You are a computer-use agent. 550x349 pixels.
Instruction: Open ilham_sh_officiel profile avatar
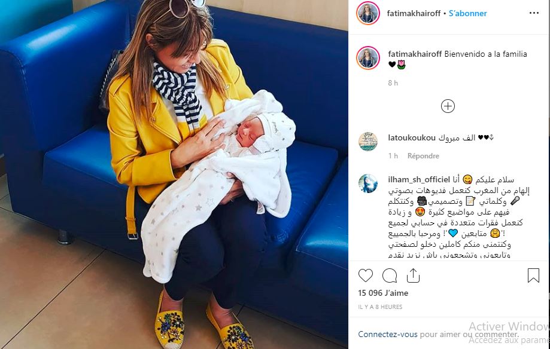click(368, 183)
